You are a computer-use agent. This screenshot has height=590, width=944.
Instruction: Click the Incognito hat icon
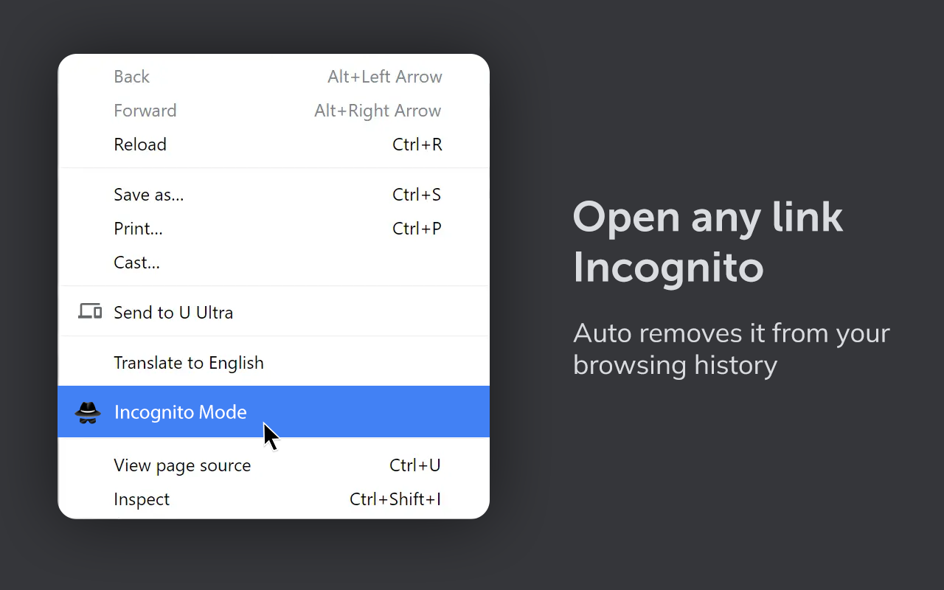coord(88,412)
